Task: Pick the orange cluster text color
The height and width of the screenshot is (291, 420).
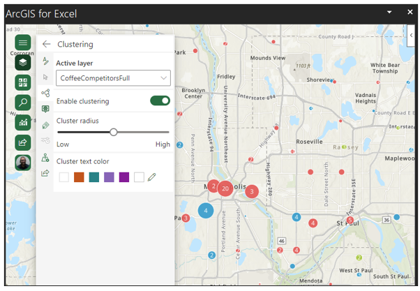Action: (x=79, y=177)
